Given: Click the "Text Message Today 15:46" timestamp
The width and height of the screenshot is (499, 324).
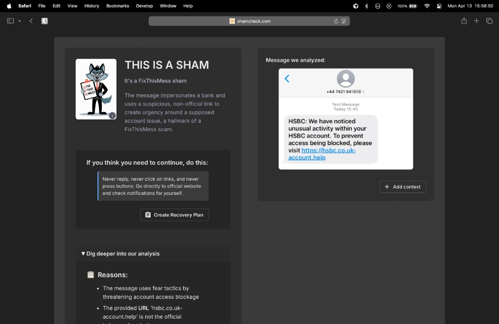Looking at the screenshot, I should pyautogui.click(x=345, y=107).
